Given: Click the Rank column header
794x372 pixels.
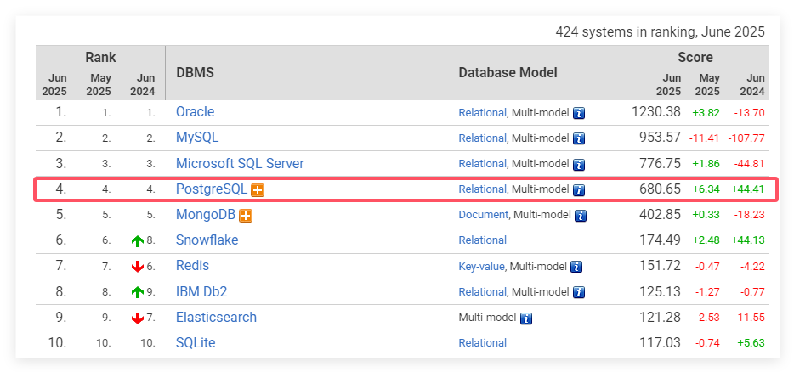Looking at the screenshot, I should tap(100, 57).
